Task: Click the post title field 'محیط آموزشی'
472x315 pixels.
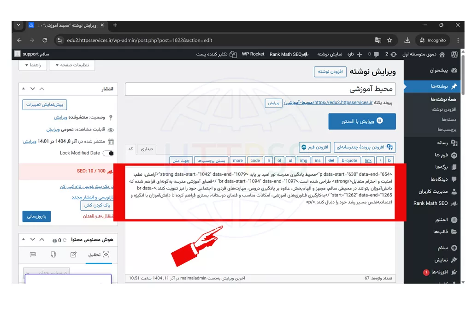Action: tap(260, 89)
